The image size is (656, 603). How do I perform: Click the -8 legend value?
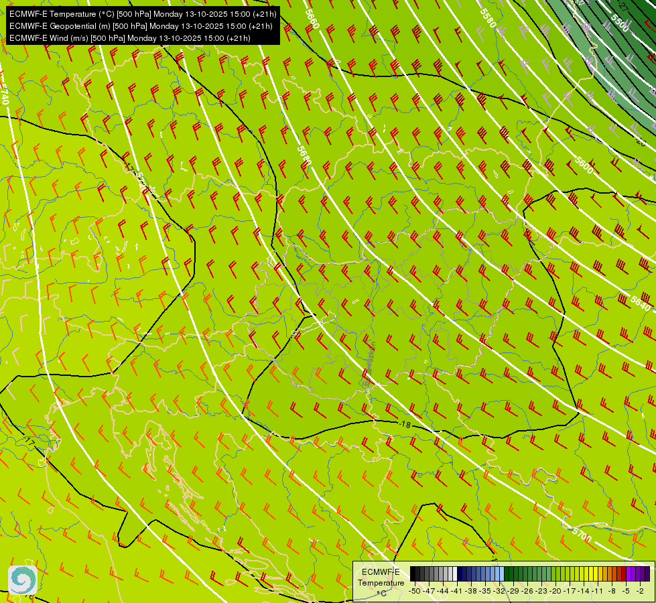coord(612,591)
